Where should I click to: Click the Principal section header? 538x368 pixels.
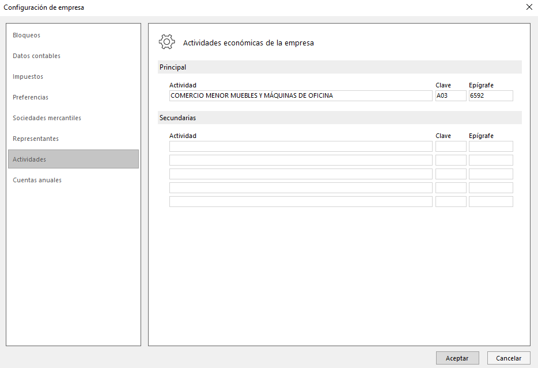click(x=340, y=67)
